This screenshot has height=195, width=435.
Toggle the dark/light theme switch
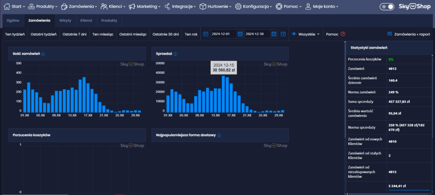pos(387,7)
